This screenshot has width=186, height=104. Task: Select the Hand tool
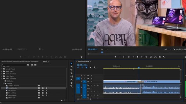click(x=71, y=83)
